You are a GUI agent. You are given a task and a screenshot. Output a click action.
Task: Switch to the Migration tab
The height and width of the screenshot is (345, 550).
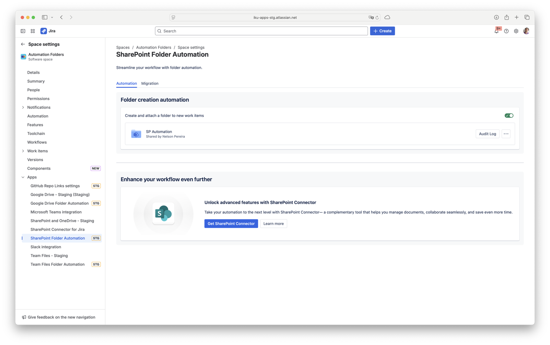[150, 83]
